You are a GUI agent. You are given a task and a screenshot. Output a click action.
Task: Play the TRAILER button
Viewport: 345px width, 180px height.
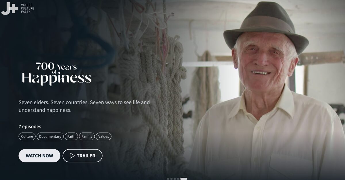pos(83,156)
